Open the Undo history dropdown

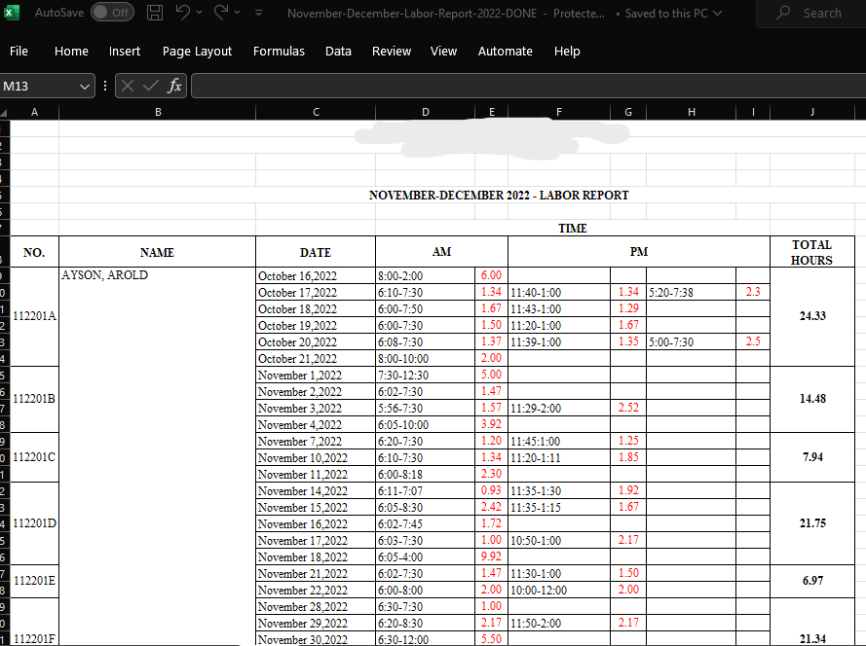[x=200, y=12]
